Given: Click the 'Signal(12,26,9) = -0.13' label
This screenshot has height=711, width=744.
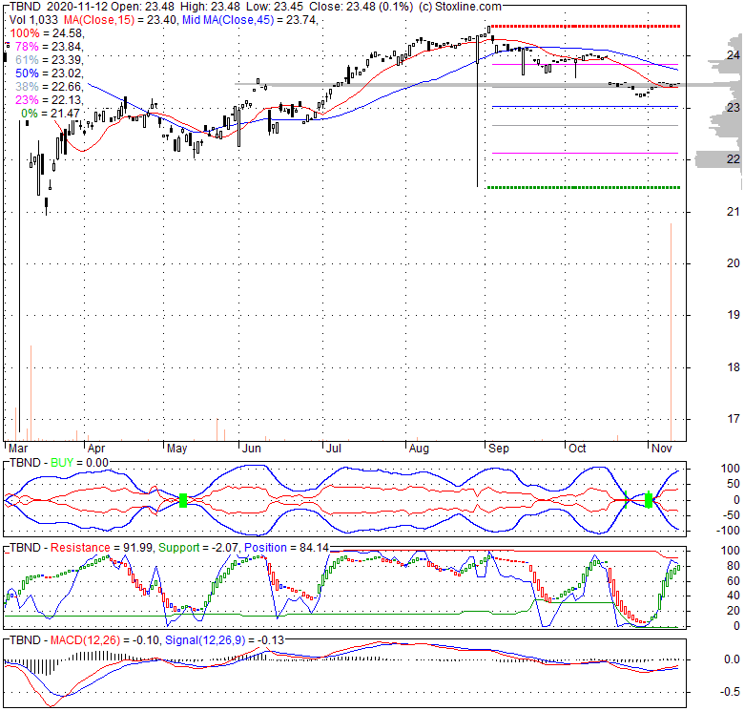Looking at the screenshot, I should 224,640.
